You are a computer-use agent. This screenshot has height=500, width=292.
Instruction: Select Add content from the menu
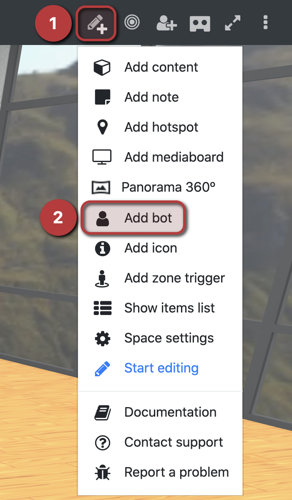[x=160, y=67]
